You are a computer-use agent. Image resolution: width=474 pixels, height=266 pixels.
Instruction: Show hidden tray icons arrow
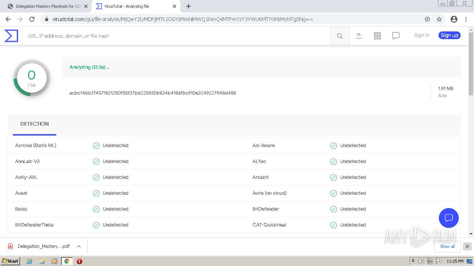[413, 261]
